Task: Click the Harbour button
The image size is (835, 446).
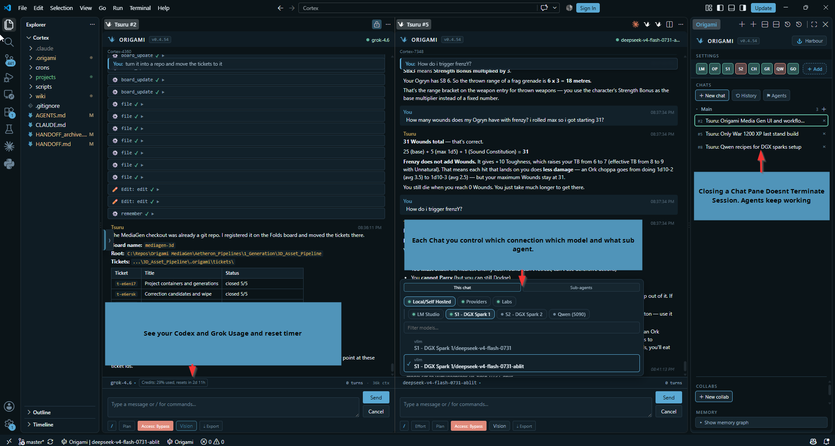Action: [x=809, y=41]
